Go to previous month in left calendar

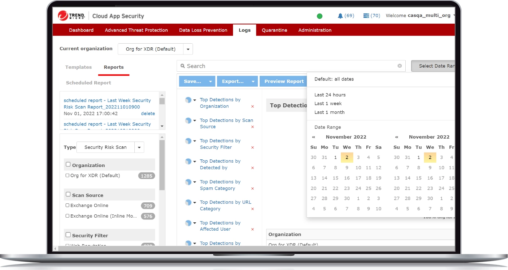coord(313,137)
